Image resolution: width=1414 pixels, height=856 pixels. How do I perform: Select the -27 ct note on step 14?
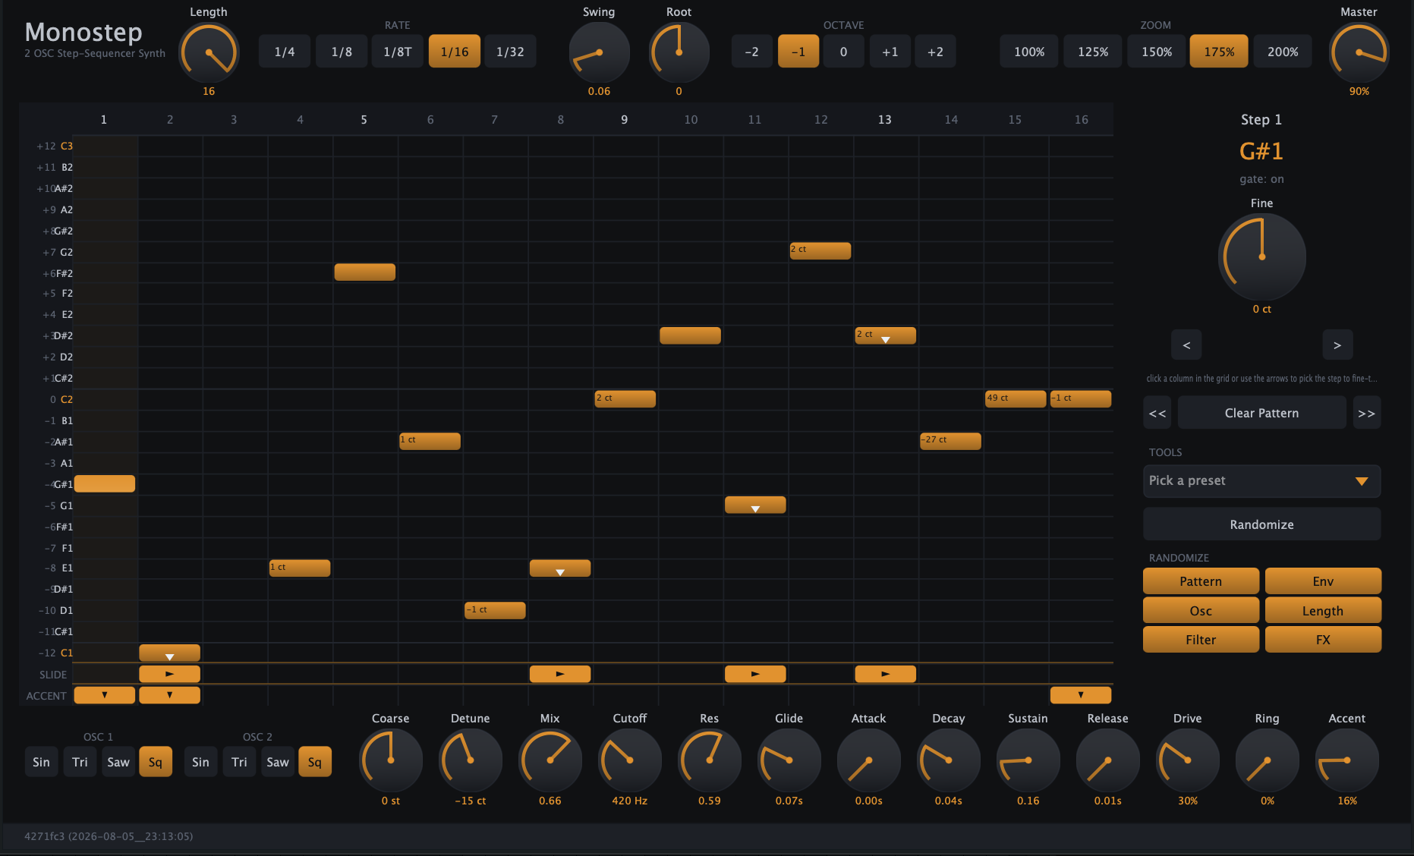(x=950, y=441)
